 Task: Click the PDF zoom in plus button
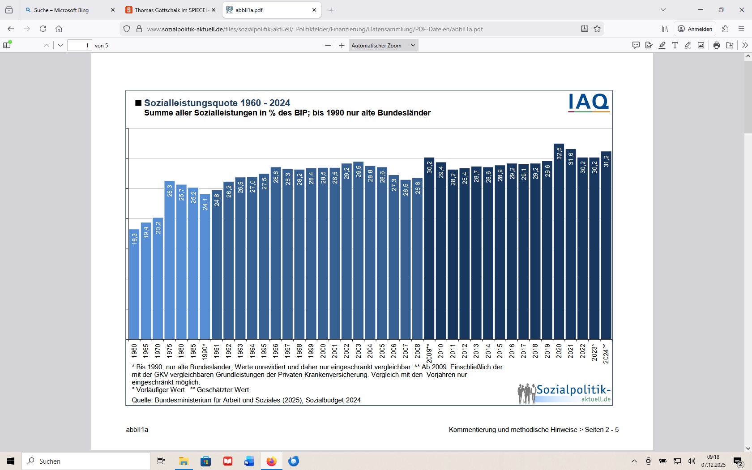[x=342, y=45]
